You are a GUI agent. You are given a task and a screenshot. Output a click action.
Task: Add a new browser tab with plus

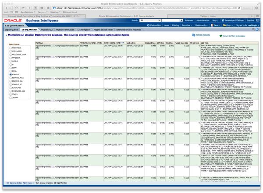pyautogui.click(x=252, y=16)
